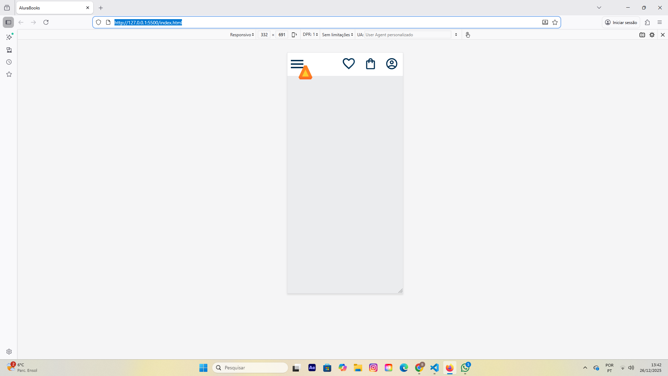Click the user profile icon
Screen dimensions: 668x376
click(391, 64)
